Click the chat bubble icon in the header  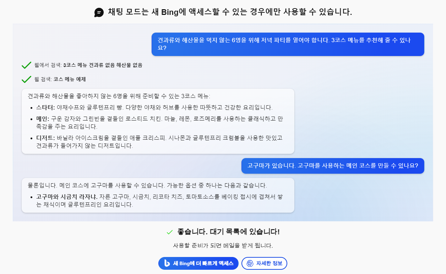tap(99, 12)
